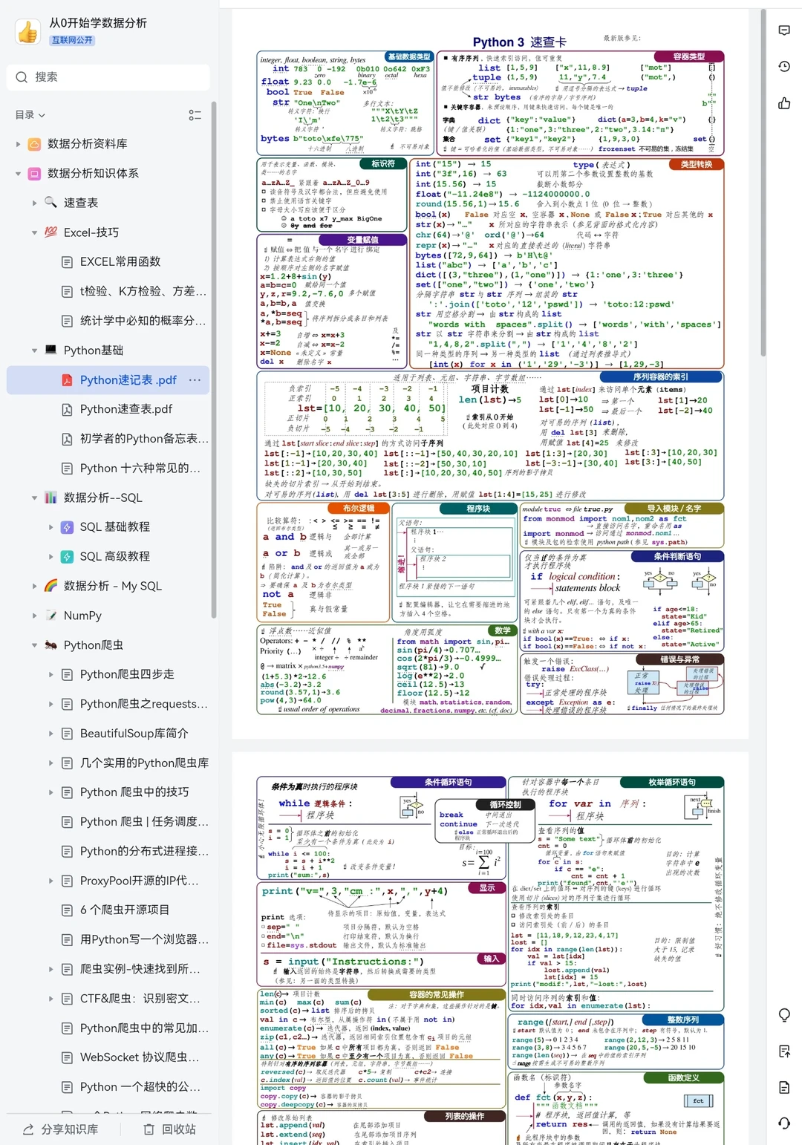Click the export document icon in right sidebar
The height and width of the screenshot is (1145, 802).
pyautogui.click(x=784, y=1050)
